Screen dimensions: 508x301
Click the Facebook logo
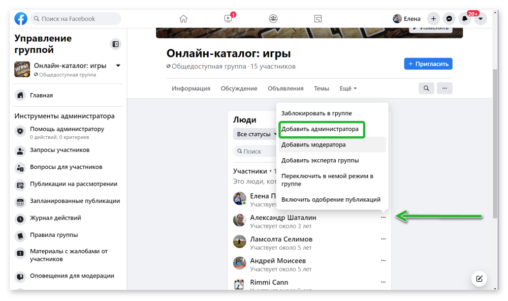coord(20,18)
